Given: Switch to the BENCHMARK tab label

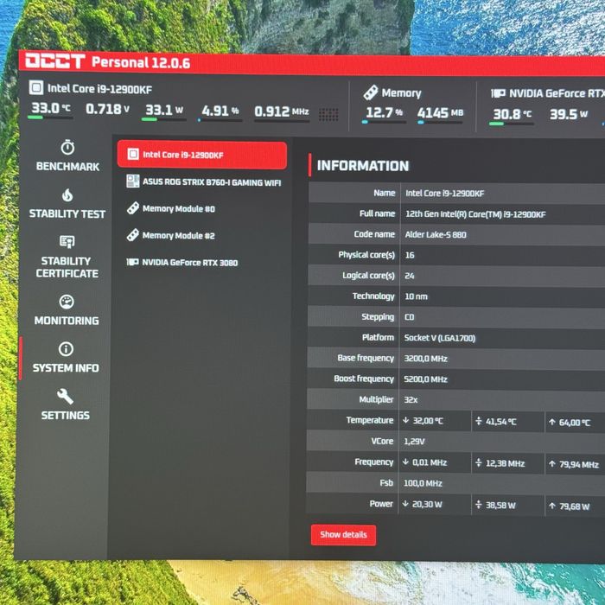Looking at the screenshot, I should tap(68, 167).
